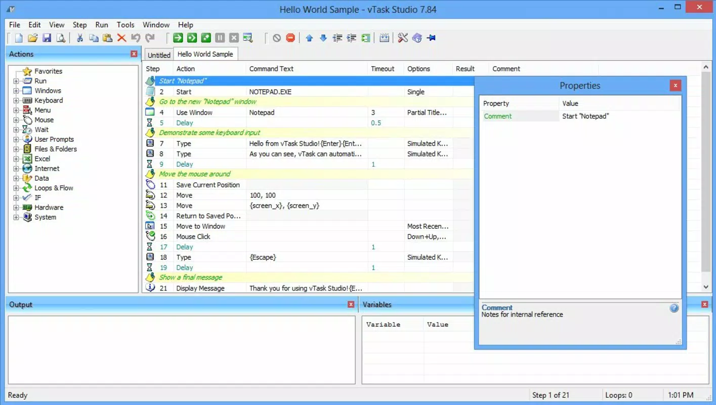Close the Variables panel
This screenshot has width=716, height=405.
(x=704, y=304)
